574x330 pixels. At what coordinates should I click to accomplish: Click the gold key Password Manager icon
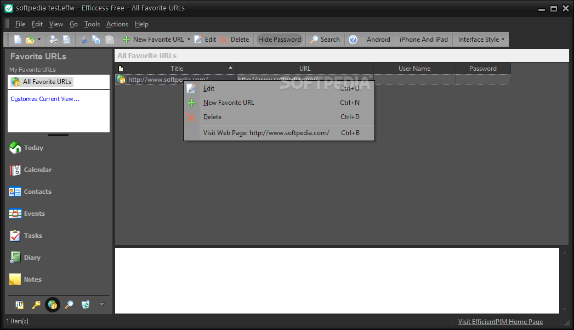coord(36,305)
